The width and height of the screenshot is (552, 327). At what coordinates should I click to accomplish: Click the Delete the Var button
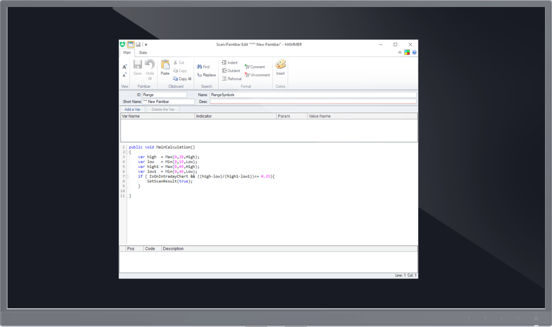(x=163, y=109)
